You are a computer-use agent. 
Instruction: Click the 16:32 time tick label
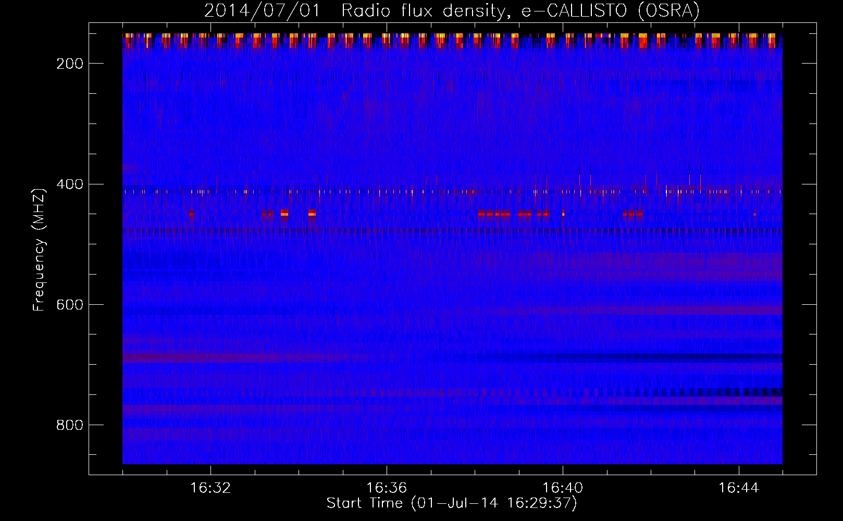(210, 488)
